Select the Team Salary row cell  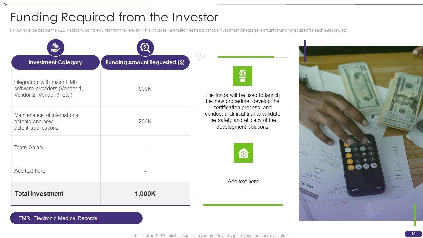tap(29, 147)
